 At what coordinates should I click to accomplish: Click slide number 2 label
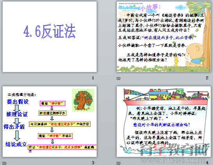(207, 78)
